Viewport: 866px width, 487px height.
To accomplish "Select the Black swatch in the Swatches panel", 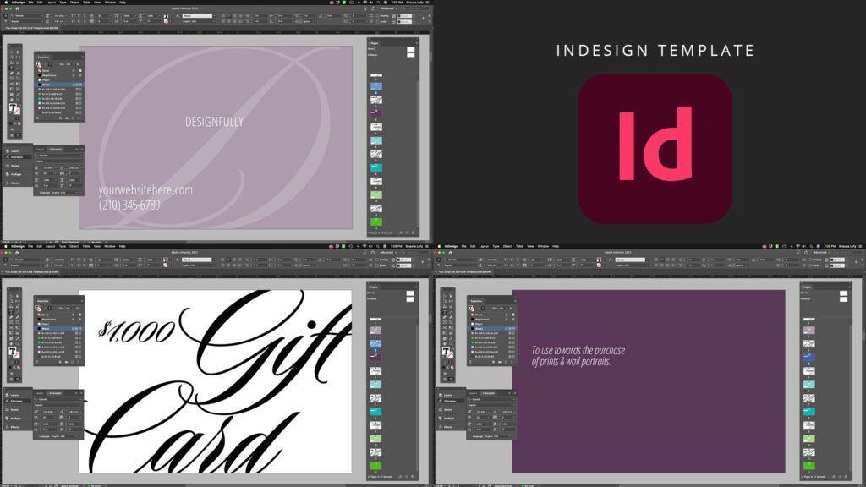I will 50,85.
